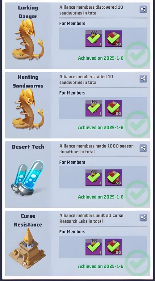Tap the Lurking Danger 500 token reward

(x=94, y=39)
